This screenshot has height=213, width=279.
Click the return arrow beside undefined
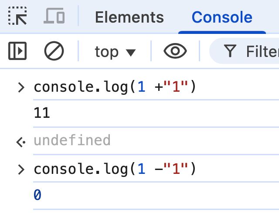[x=20, y=141]
